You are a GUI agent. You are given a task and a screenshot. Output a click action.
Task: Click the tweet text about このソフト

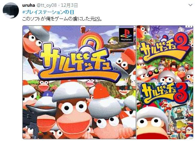click(62, 19)
